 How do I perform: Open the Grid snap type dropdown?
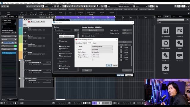click(x=112, y=6)
